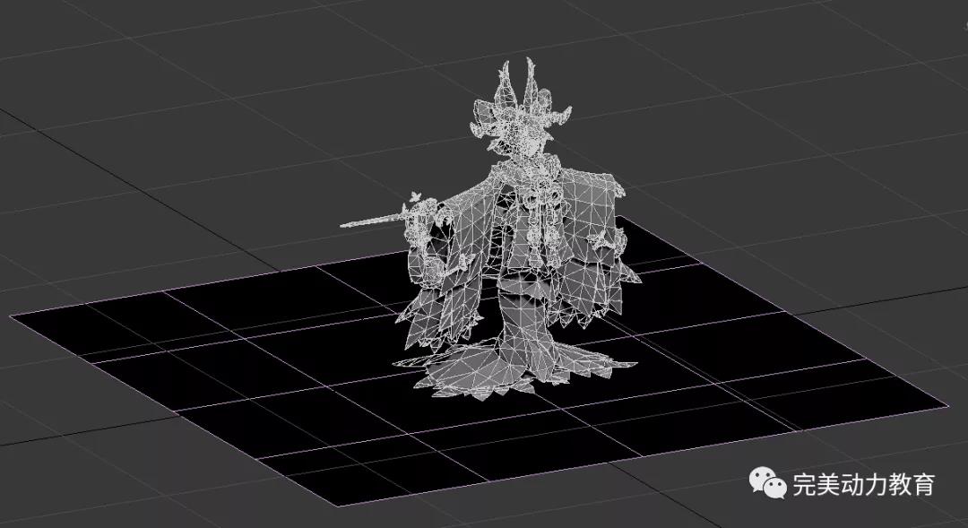
Task: Click empty viewport grid above the model
Action: (359, 54)
